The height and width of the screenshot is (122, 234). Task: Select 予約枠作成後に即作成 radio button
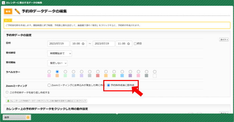109,85
